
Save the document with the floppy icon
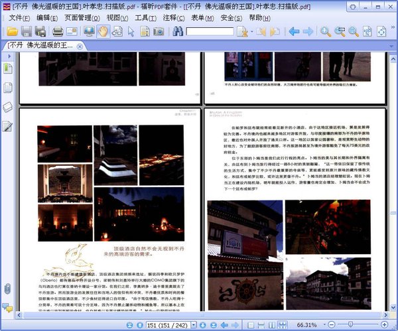(x=26, y=31)
